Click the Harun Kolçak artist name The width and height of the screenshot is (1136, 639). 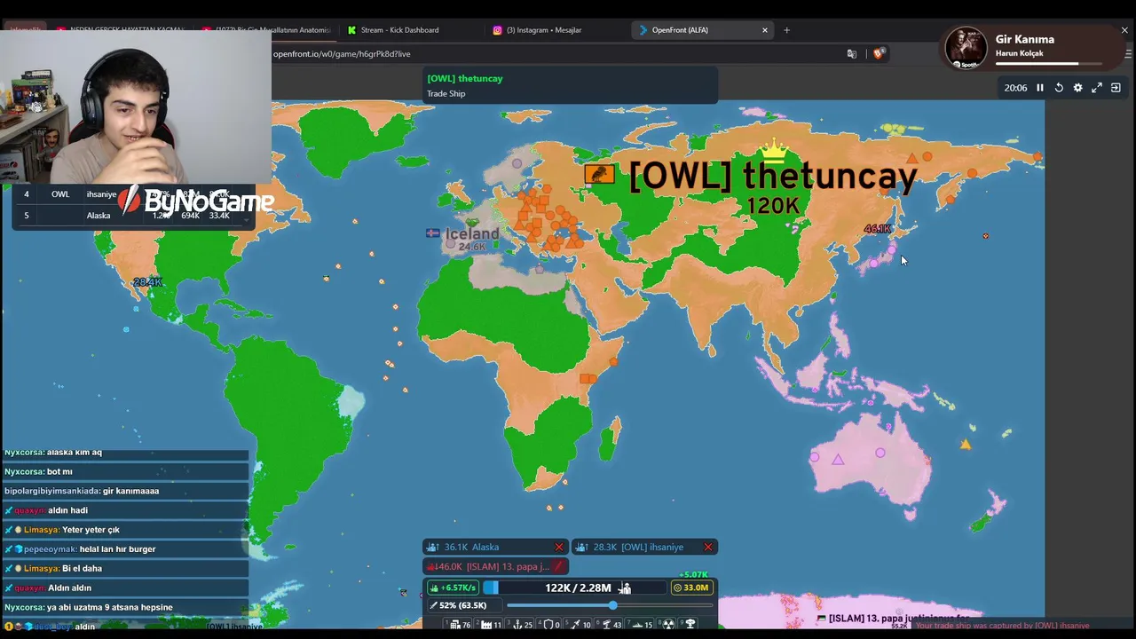[x=1020, y=53]
